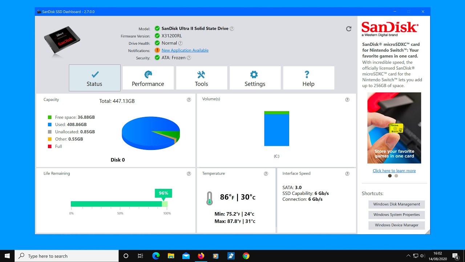The height and width of the screenshot is (262, 465).
Task: Click the green check next to Drive Health
Action: [x=157, y=43]
